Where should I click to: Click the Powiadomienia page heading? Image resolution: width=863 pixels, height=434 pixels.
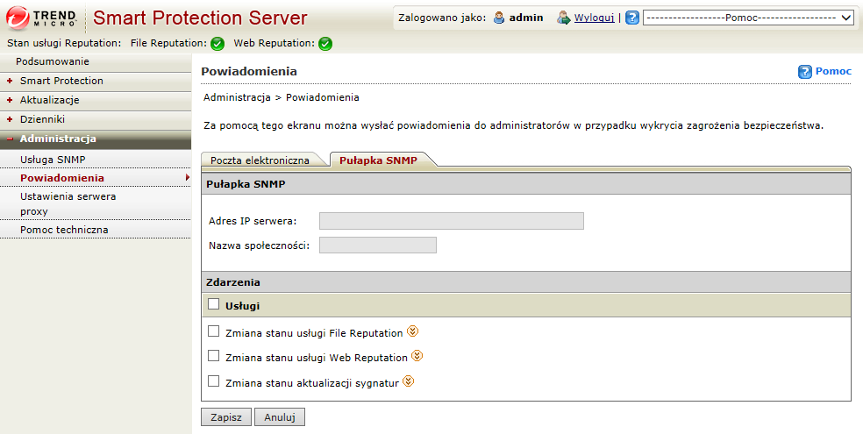tap(249, 71)
